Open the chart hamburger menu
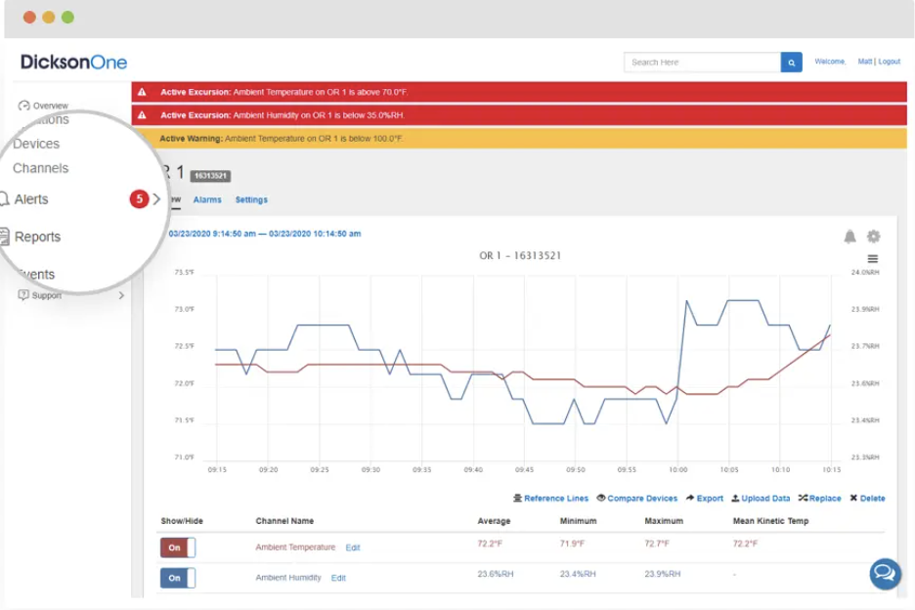The height and width of the screenshot is (610, 915). coord(873,259)
